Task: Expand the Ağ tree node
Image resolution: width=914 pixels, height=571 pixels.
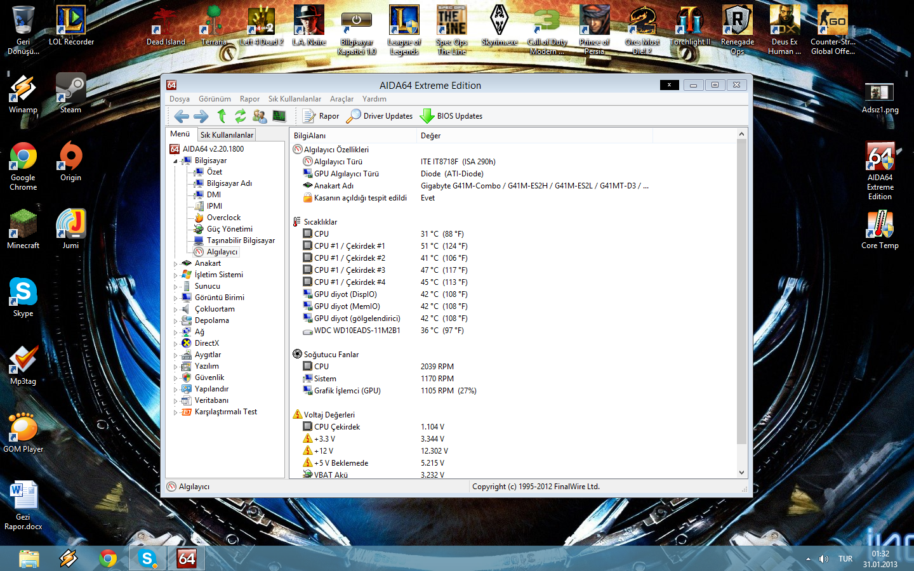Action: [x=176, y=332]
